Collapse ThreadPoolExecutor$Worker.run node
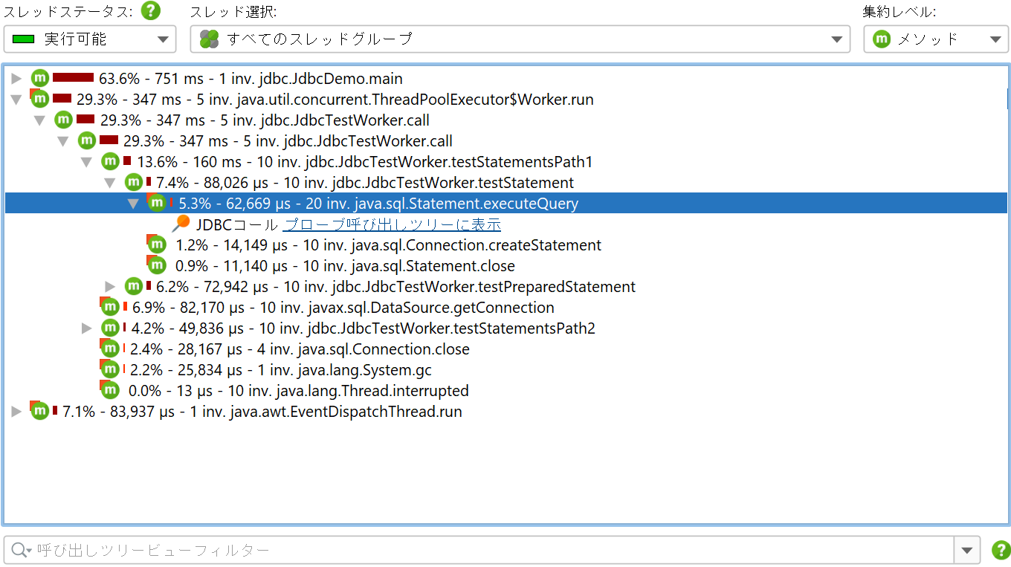This screenshot has height=567, width=1011. pyautogui.click(x=17, y=100)
